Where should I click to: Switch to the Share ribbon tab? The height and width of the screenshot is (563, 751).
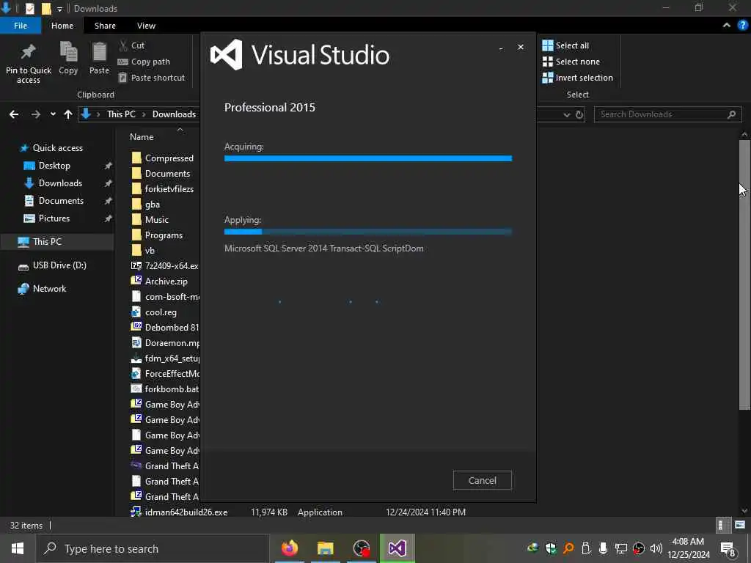(105, 26)
